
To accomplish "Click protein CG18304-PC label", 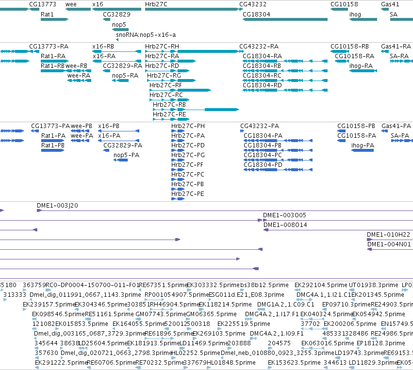I will coord(263,155).
